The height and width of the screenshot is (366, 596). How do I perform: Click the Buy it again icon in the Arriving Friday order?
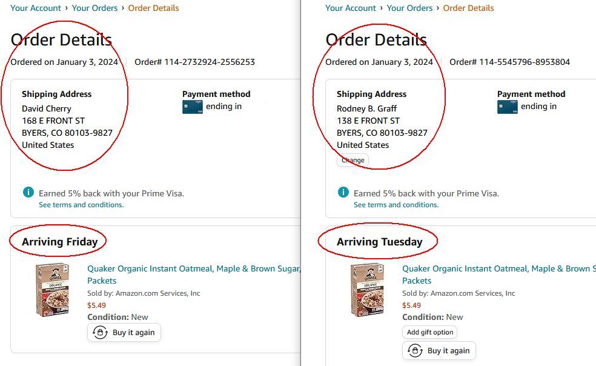(100, 333)
